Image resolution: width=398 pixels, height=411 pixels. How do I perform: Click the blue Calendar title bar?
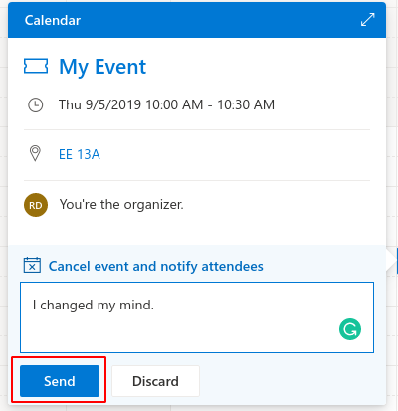pyautogui.click(x=197, y=20)
